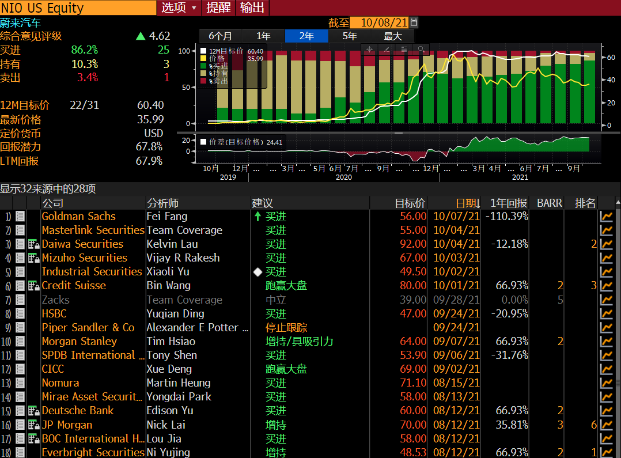Open the trend chart icon in Piper Sandler row
Screen dimensions: 621x458
607,328
